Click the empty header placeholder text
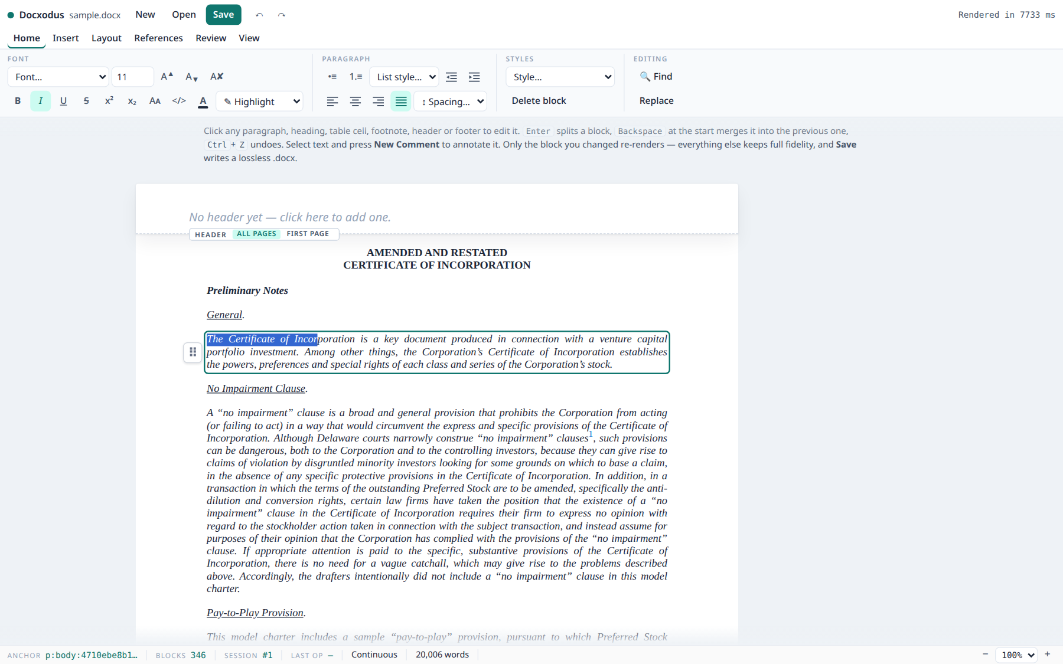This screenshot has width=1063, height=664. point(289,217)
